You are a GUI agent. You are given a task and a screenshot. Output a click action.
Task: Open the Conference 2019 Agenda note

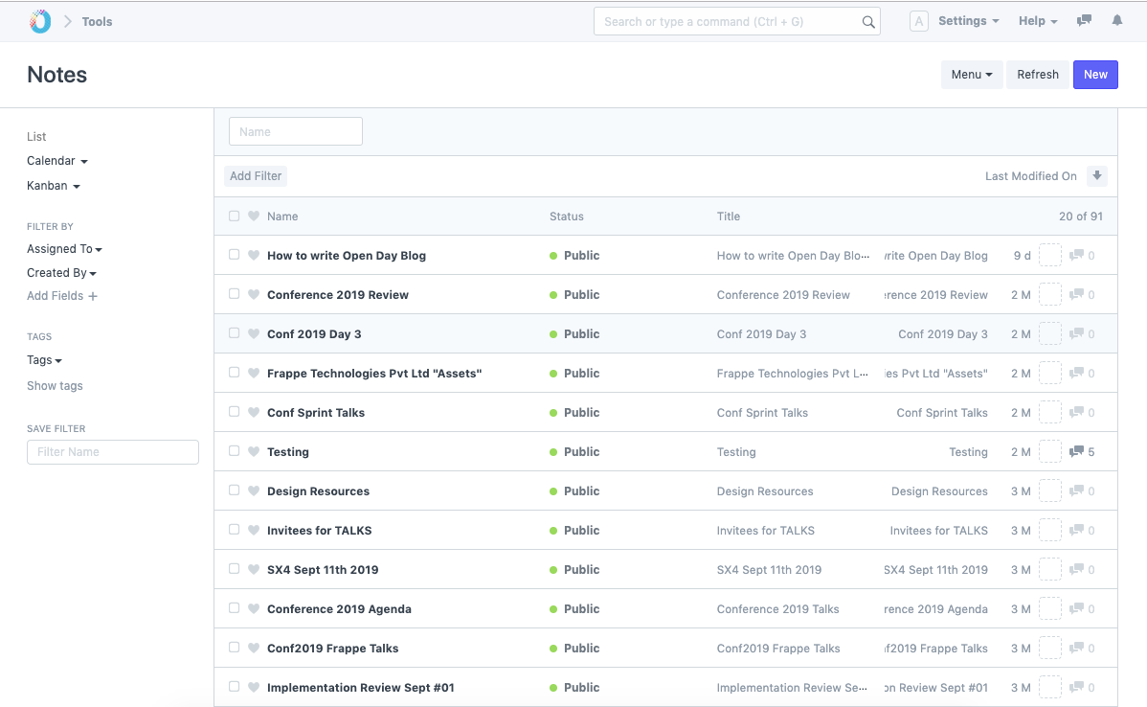[339, 609]
